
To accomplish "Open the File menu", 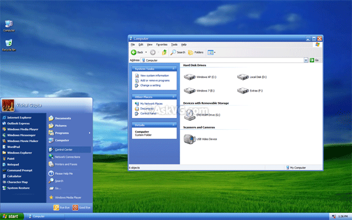I will (133, 45).
